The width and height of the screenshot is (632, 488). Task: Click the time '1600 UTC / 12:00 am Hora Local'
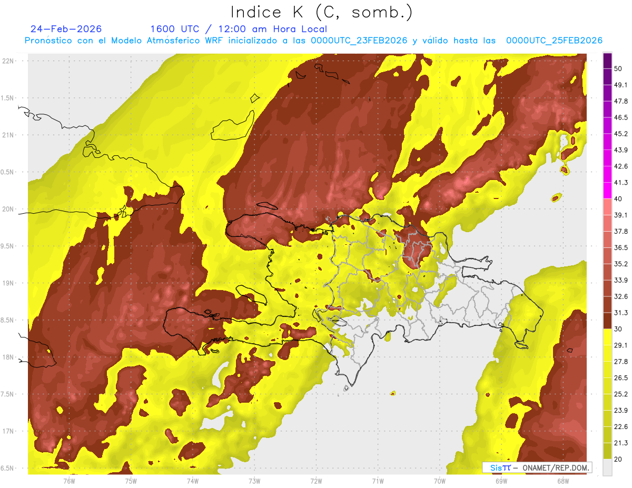click(x=239, y=29)
